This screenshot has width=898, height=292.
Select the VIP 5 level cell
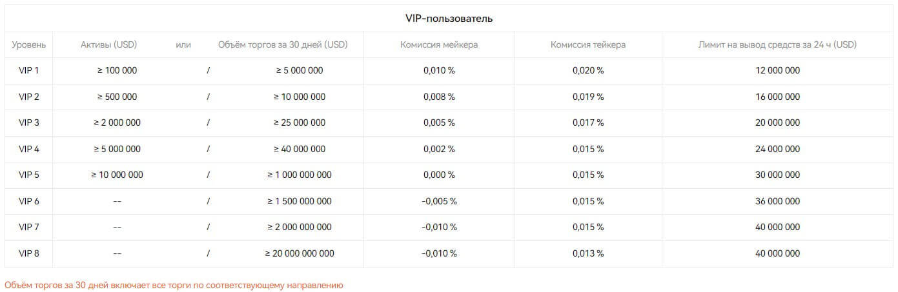tap(29, 175)
